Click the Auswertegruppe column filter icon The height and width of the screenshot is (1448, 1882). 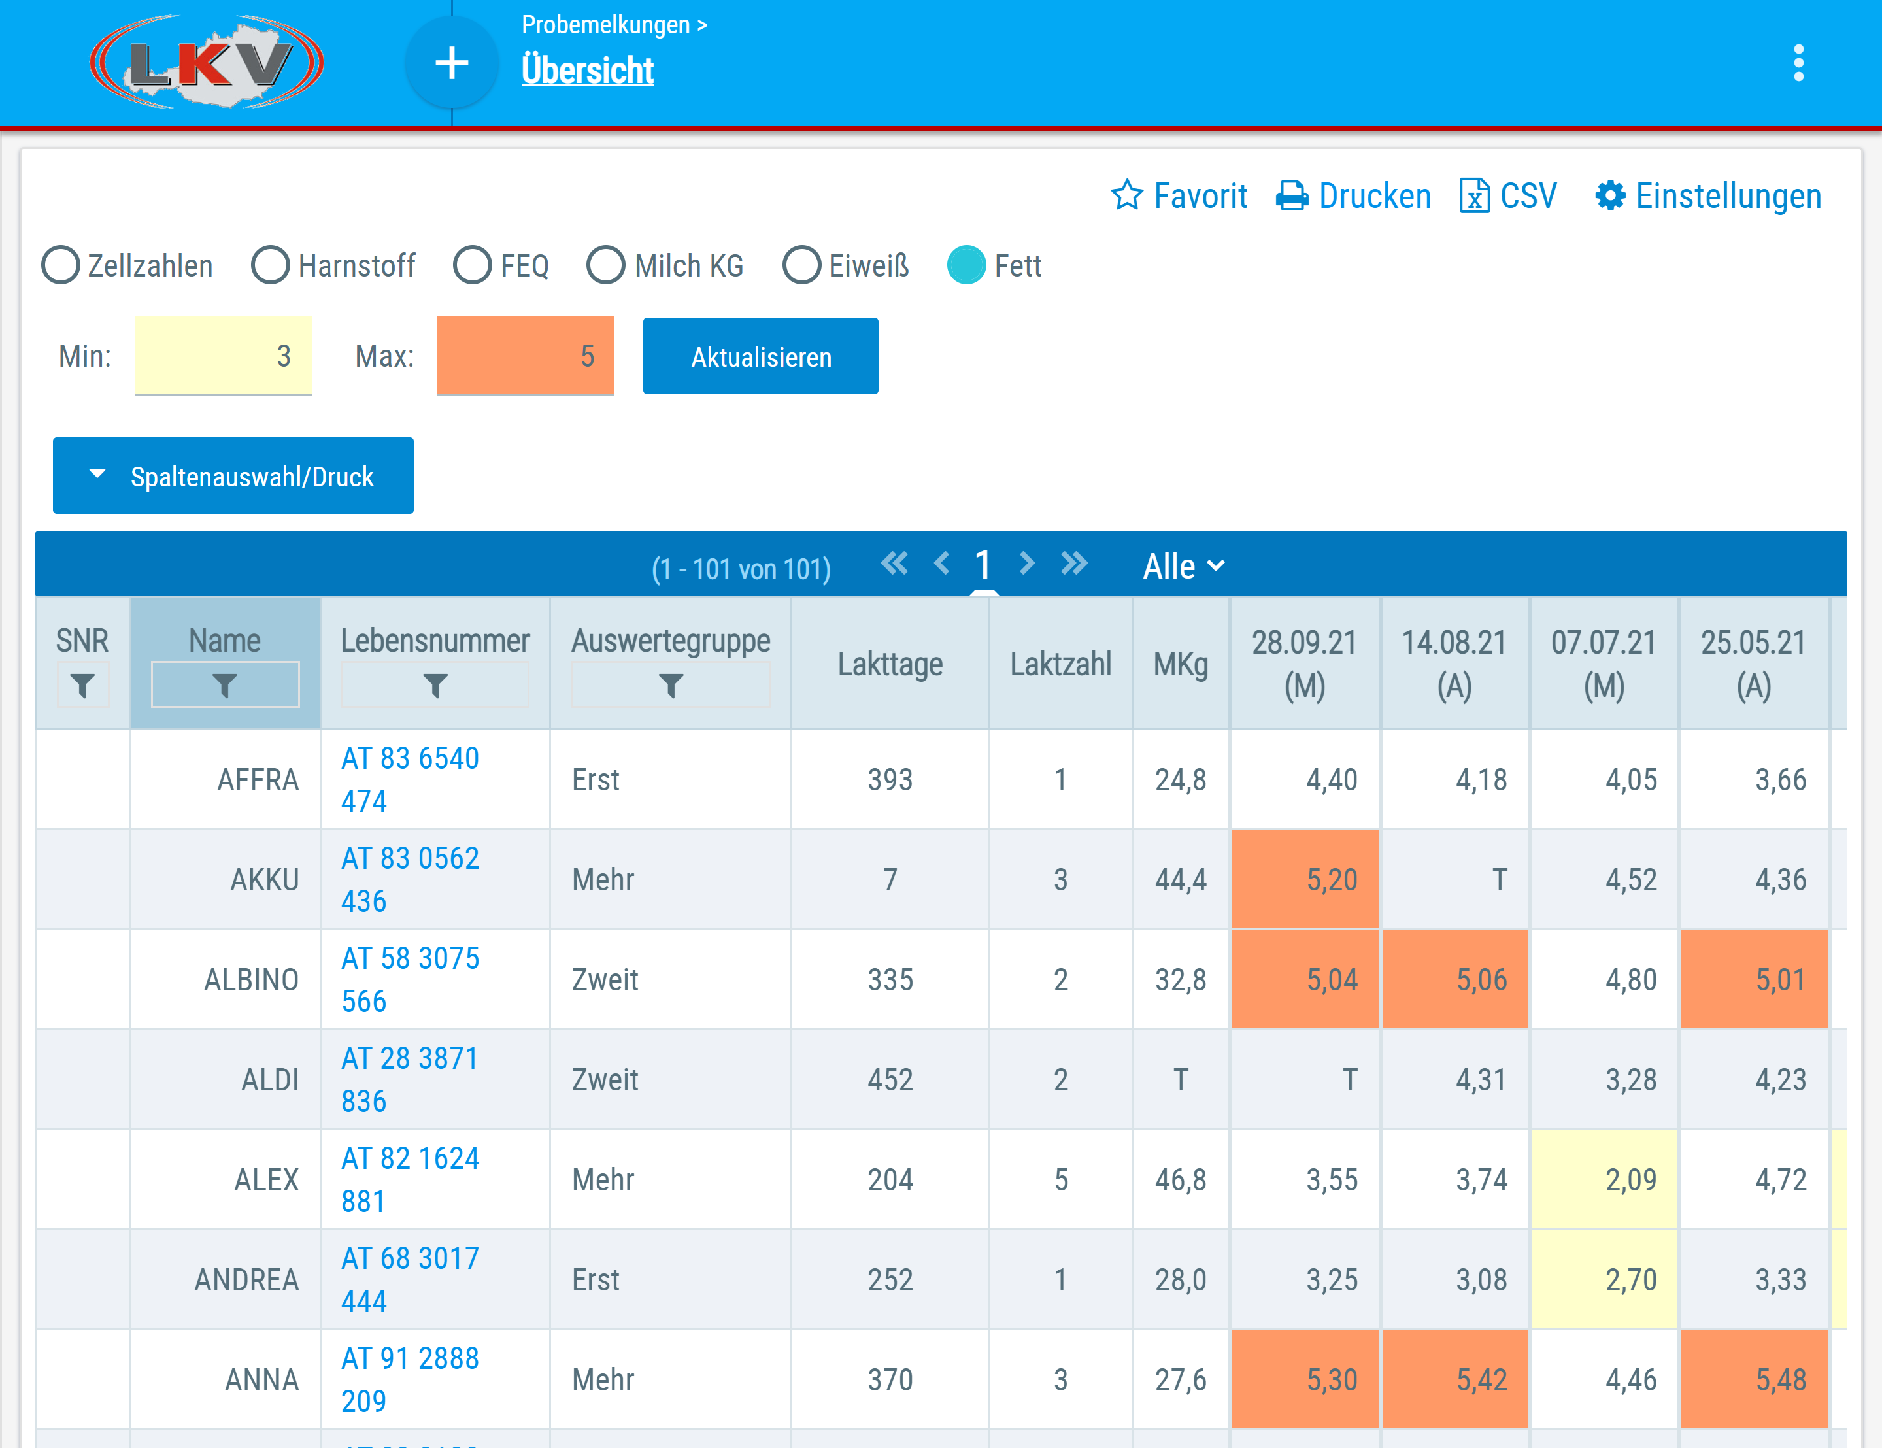(x=671, y=685)
